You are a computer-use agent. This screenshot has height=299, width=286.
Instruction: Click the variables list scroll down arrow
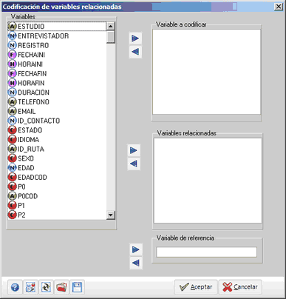pos(111,215)
